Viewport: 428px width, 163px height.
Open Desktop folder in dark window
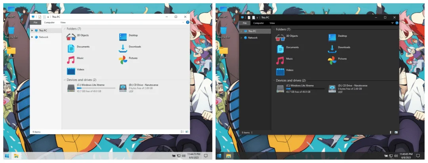[x=338, y=37]
